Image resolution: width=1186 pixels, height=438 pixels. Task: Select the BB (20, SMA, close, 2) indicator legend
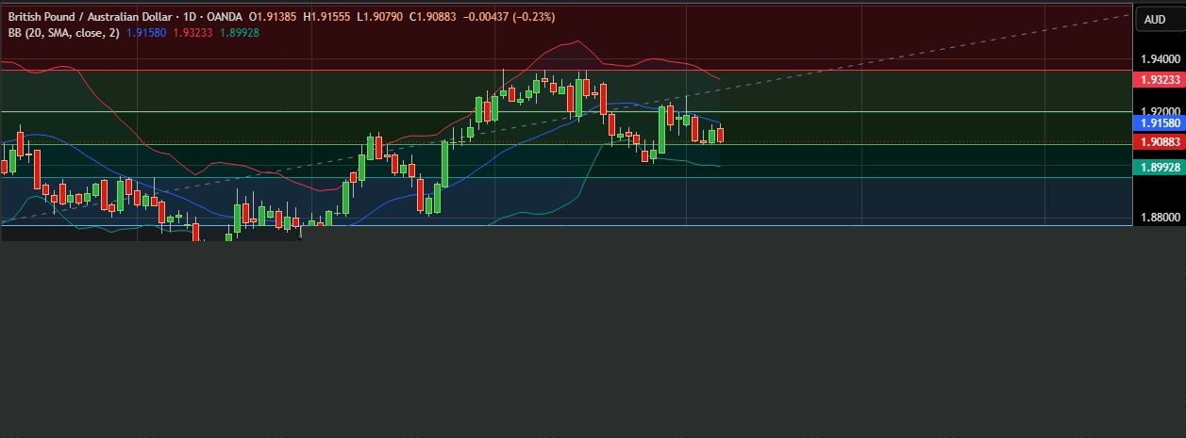[x=64, y=32]
